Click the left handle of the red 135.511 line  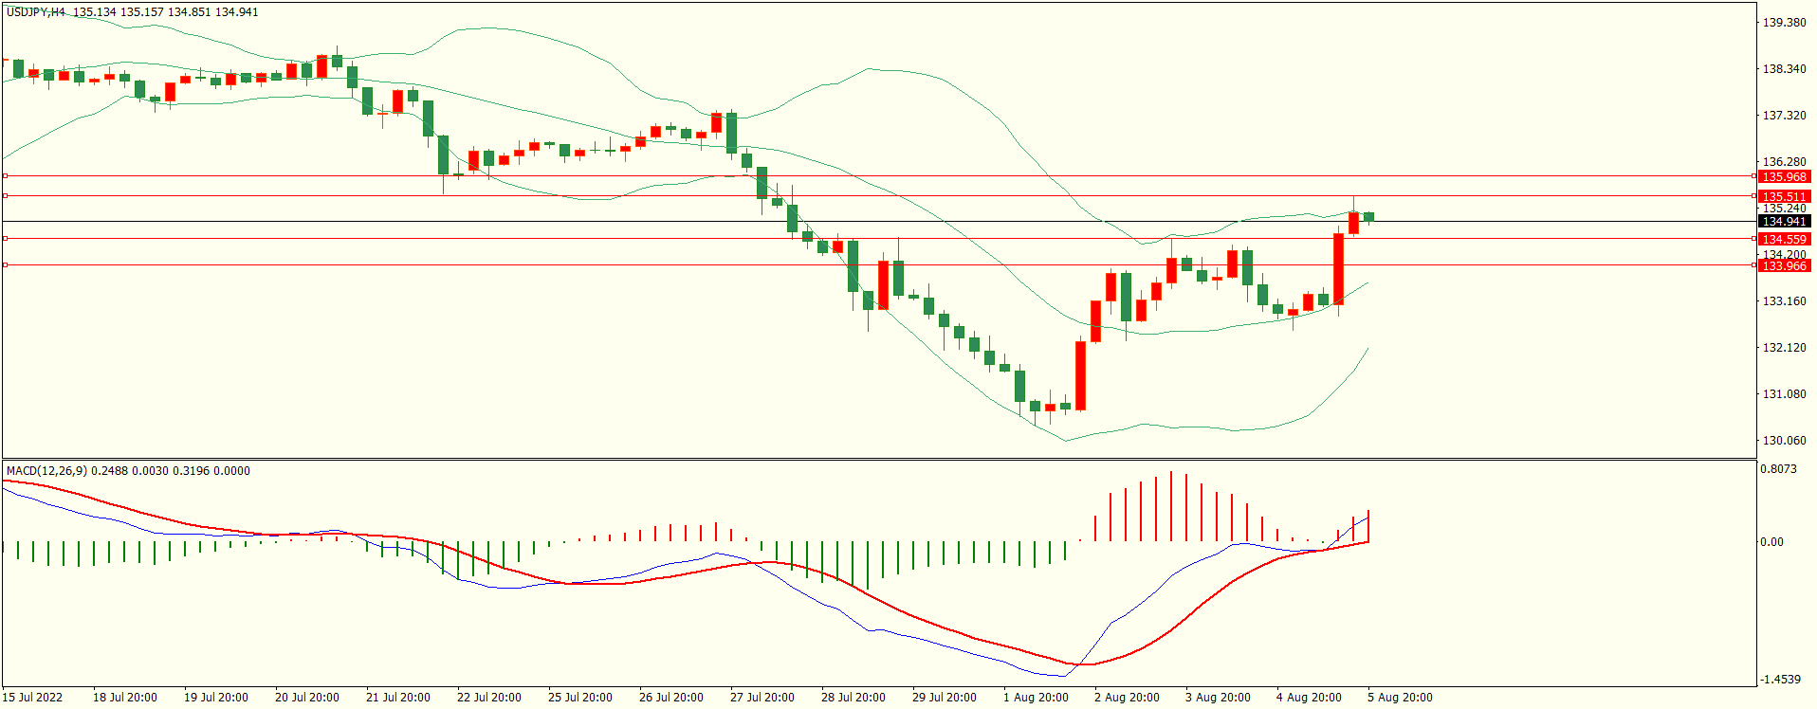click(5, 196)
